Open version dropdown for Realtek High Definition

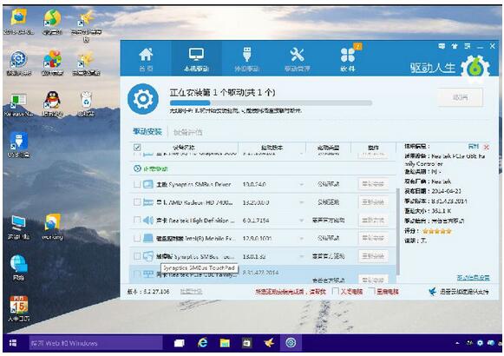302,221
